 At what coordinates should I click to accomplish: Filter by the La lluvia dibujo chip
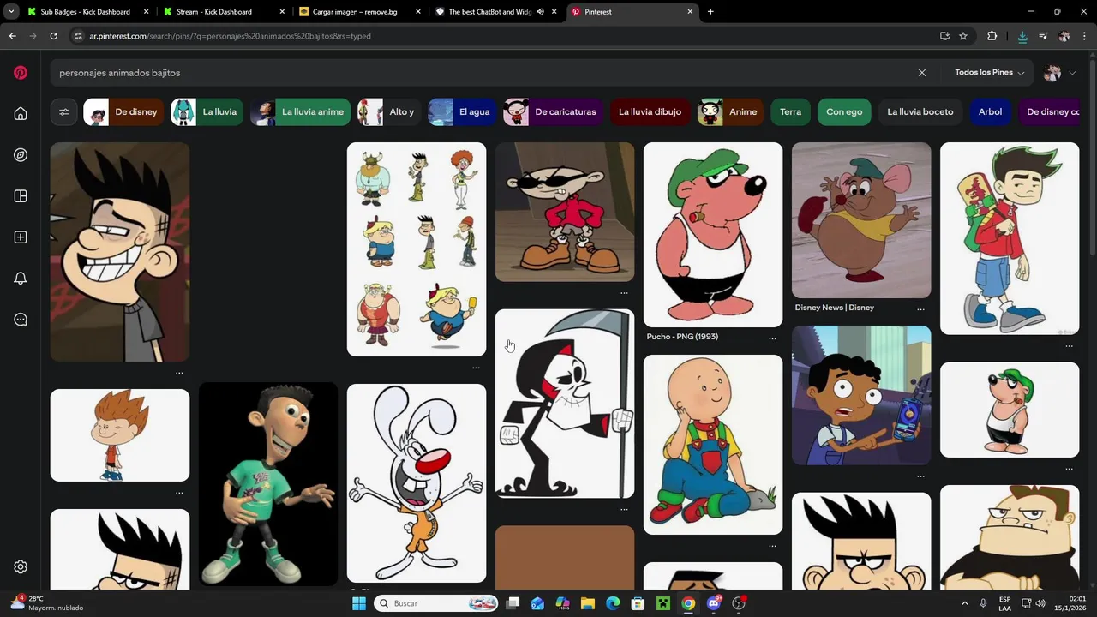650,111
